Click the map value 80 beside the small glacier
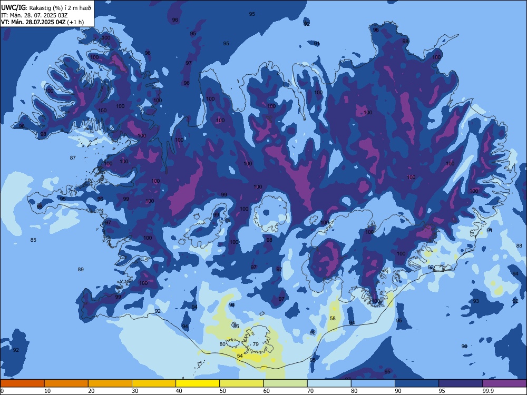The image size is (527, 395). pyautogui.click(x=222, y=344)
